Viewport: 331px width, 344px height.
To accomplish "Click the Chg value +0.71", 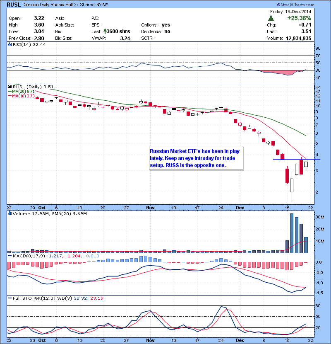I will [x=305, y=25].
